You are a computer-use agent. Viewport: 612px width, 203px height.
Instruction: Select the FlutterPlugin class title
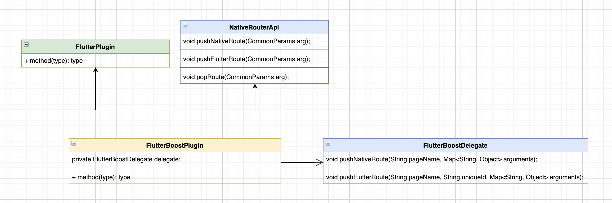pyautogui.click(x=95, y=47)
